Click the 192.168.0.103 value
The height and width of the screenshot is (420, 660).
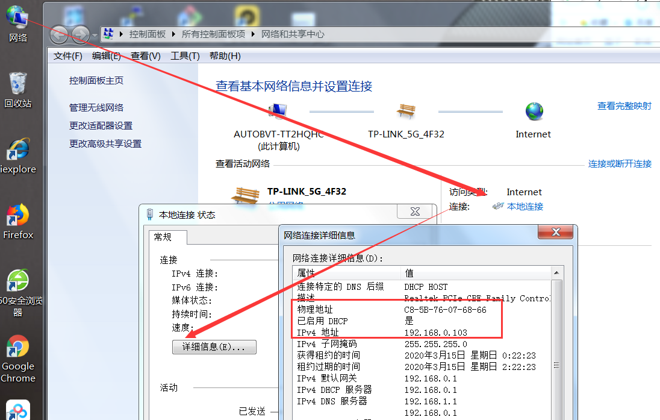435,333
